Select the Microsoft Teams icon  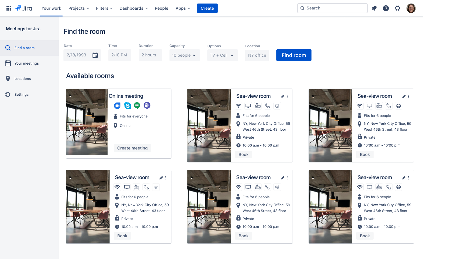(147, 105)
